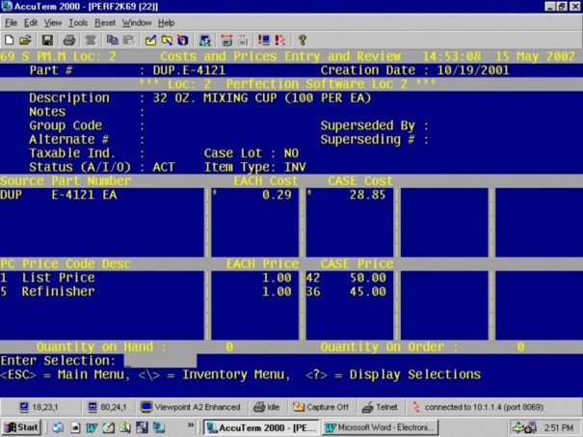Image resolution: width=583 pixels, height=437 pixels.
Task: Click the Telnet connection status panel
Action: [380, 407]
